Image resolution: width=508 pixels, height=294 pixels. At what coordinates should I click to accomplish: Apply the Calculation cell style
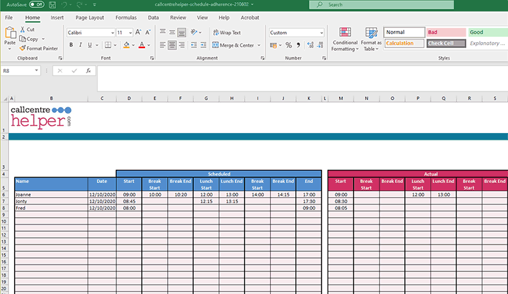[x=404, y=43]
